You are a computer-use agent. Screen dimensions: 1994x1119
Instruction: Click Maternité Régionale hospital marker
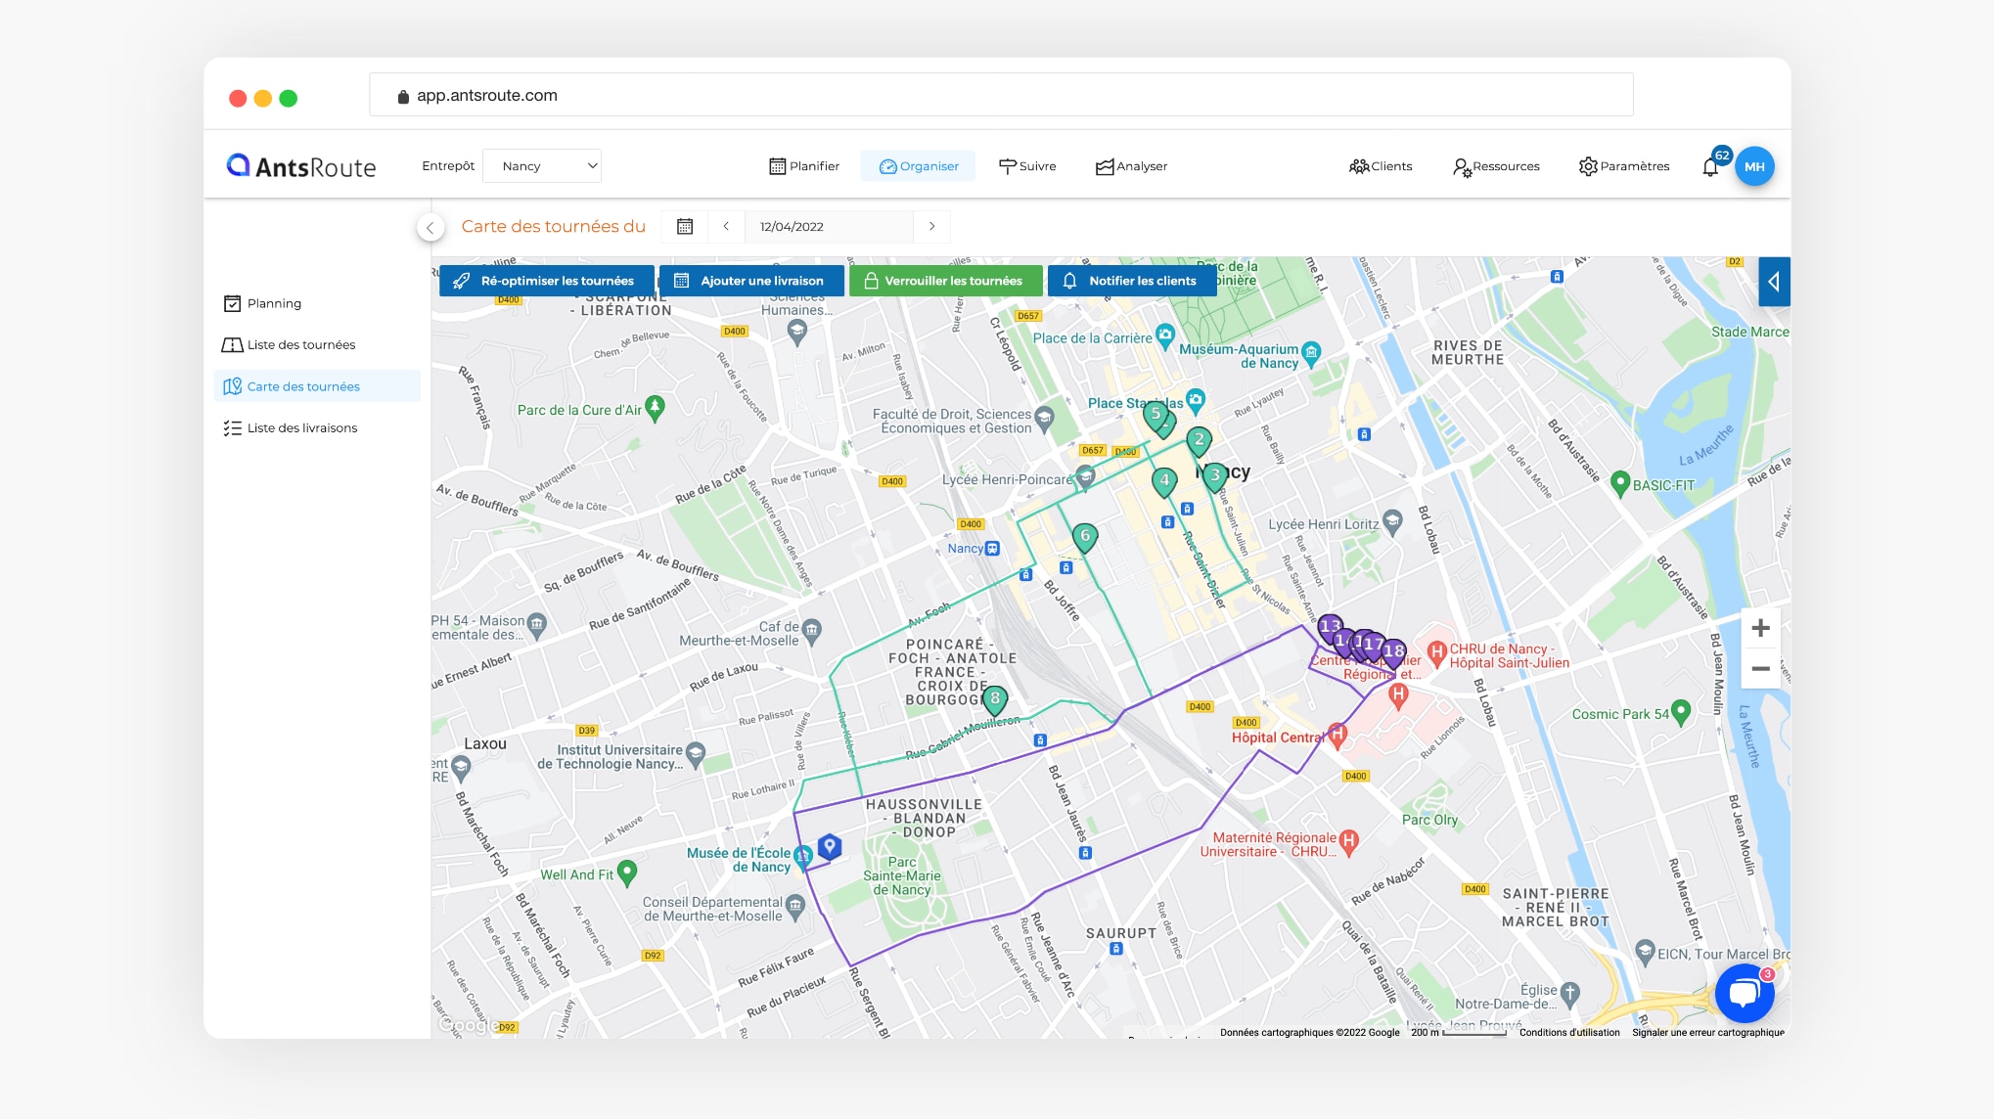pyautogui.click(x=1349, y=842)
